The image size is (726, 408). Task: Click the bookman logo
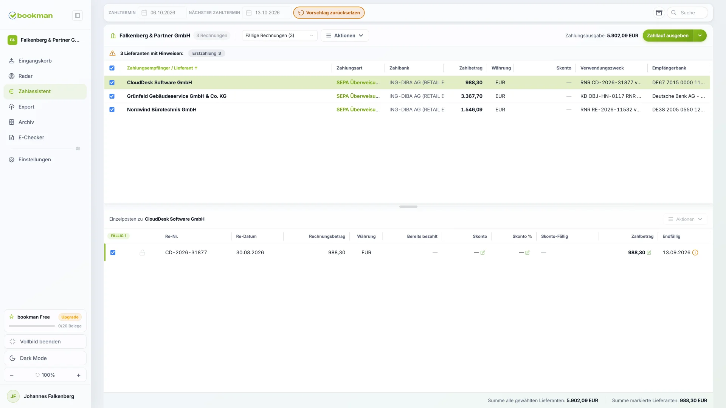point(31,15)
